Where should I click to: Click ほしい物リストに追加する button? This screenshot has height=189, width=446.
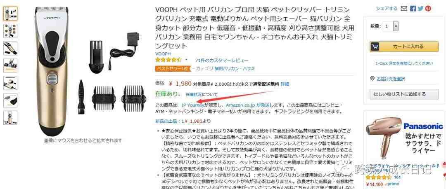click(404, 94)
